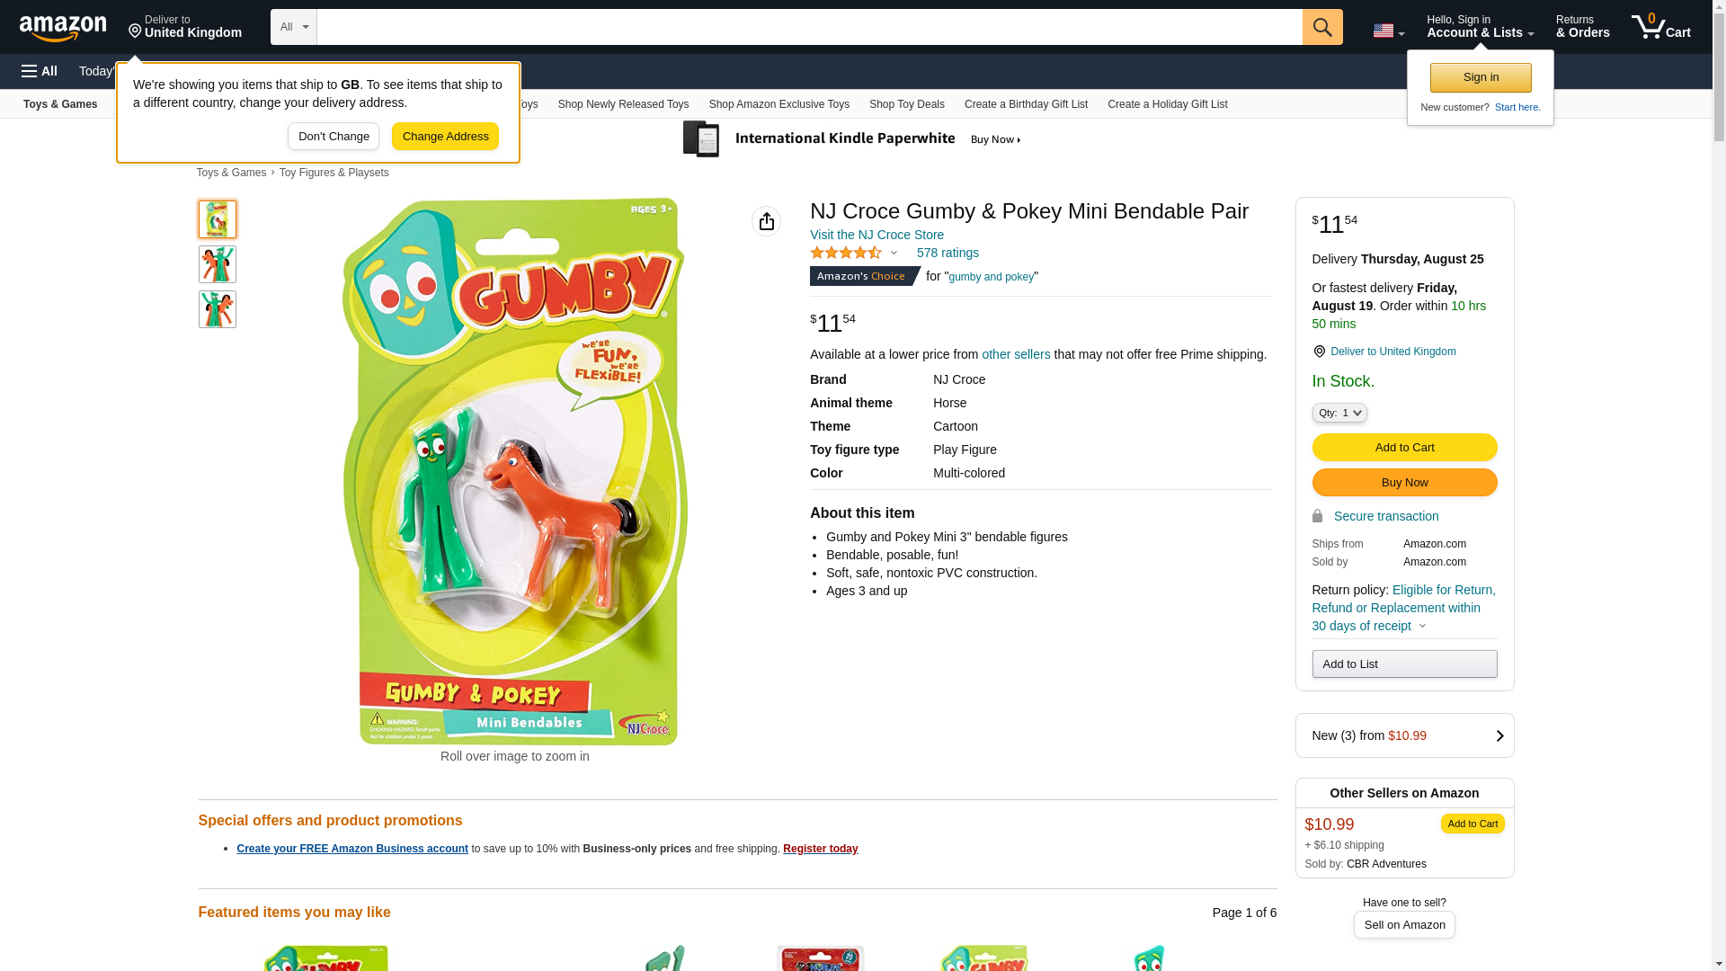Click the share icon on product image
This screenshot has width=1726, height=971.
[x=766, y=221]
